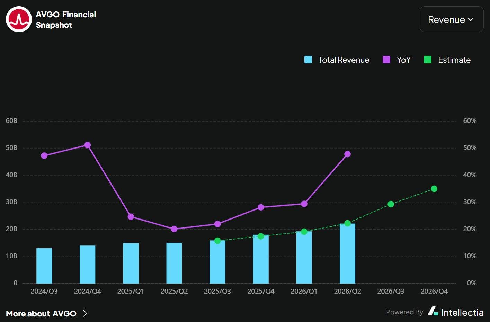Click the 2026/Q3 x-axis label
490x322 pixels.
tap(391, 292)
